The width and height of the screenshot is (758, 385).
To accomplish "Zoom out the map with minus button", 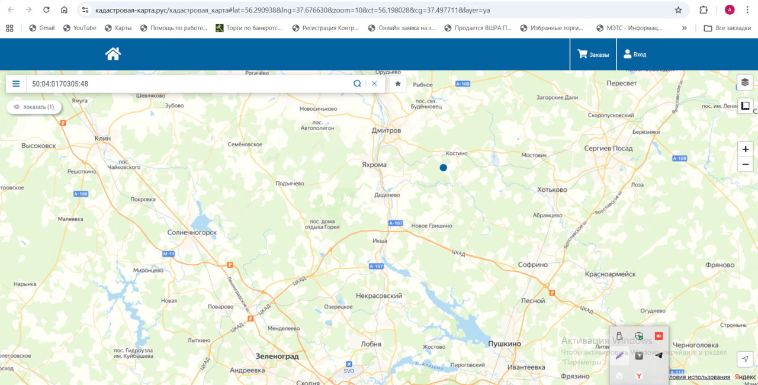I will [x=745, y=165].
